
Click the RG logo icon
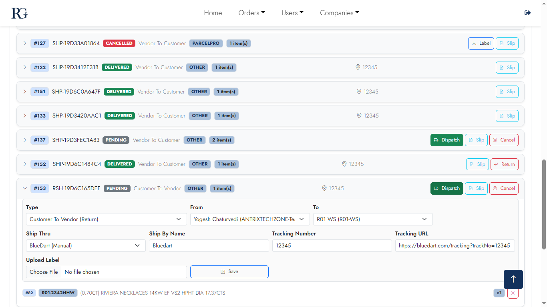coord(19,13)
